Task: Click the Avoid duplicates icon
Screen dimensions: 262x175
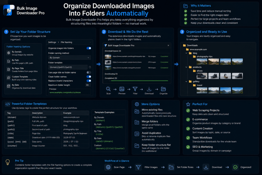Action: [x=137, y=134]
